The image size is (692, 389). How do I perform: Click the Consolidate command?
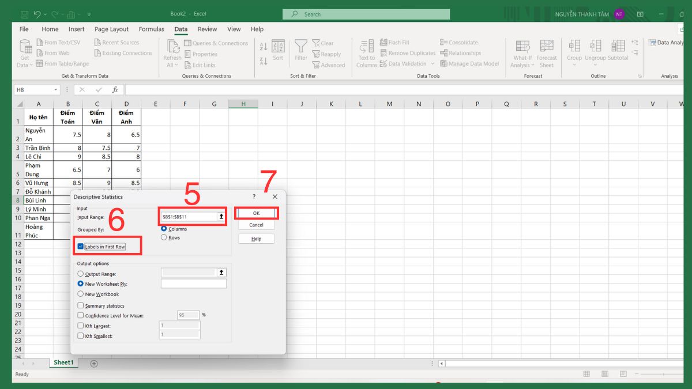pyautogui.click(x=459, y=43)
